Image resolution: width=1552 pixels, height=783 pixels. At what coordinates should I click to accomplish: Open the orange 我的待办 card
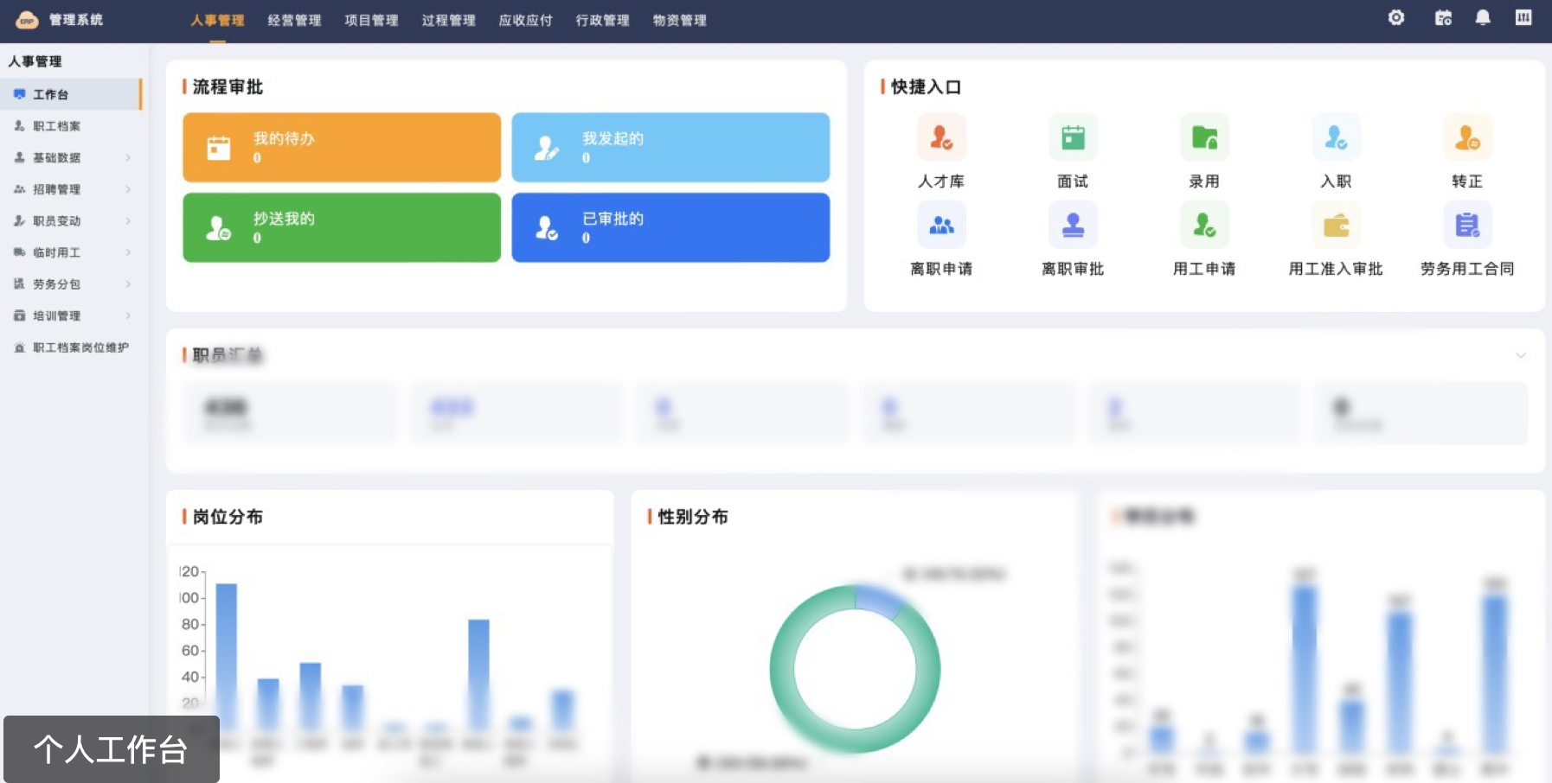pyautogui.click(x=342, y=147)
